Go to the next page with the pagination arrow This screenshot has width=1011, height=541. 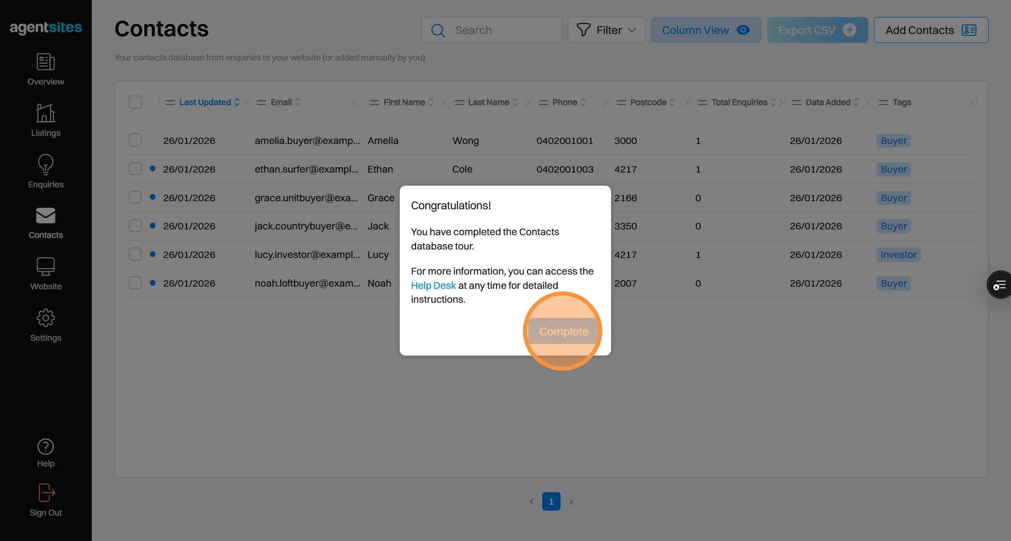click(571, 502)
